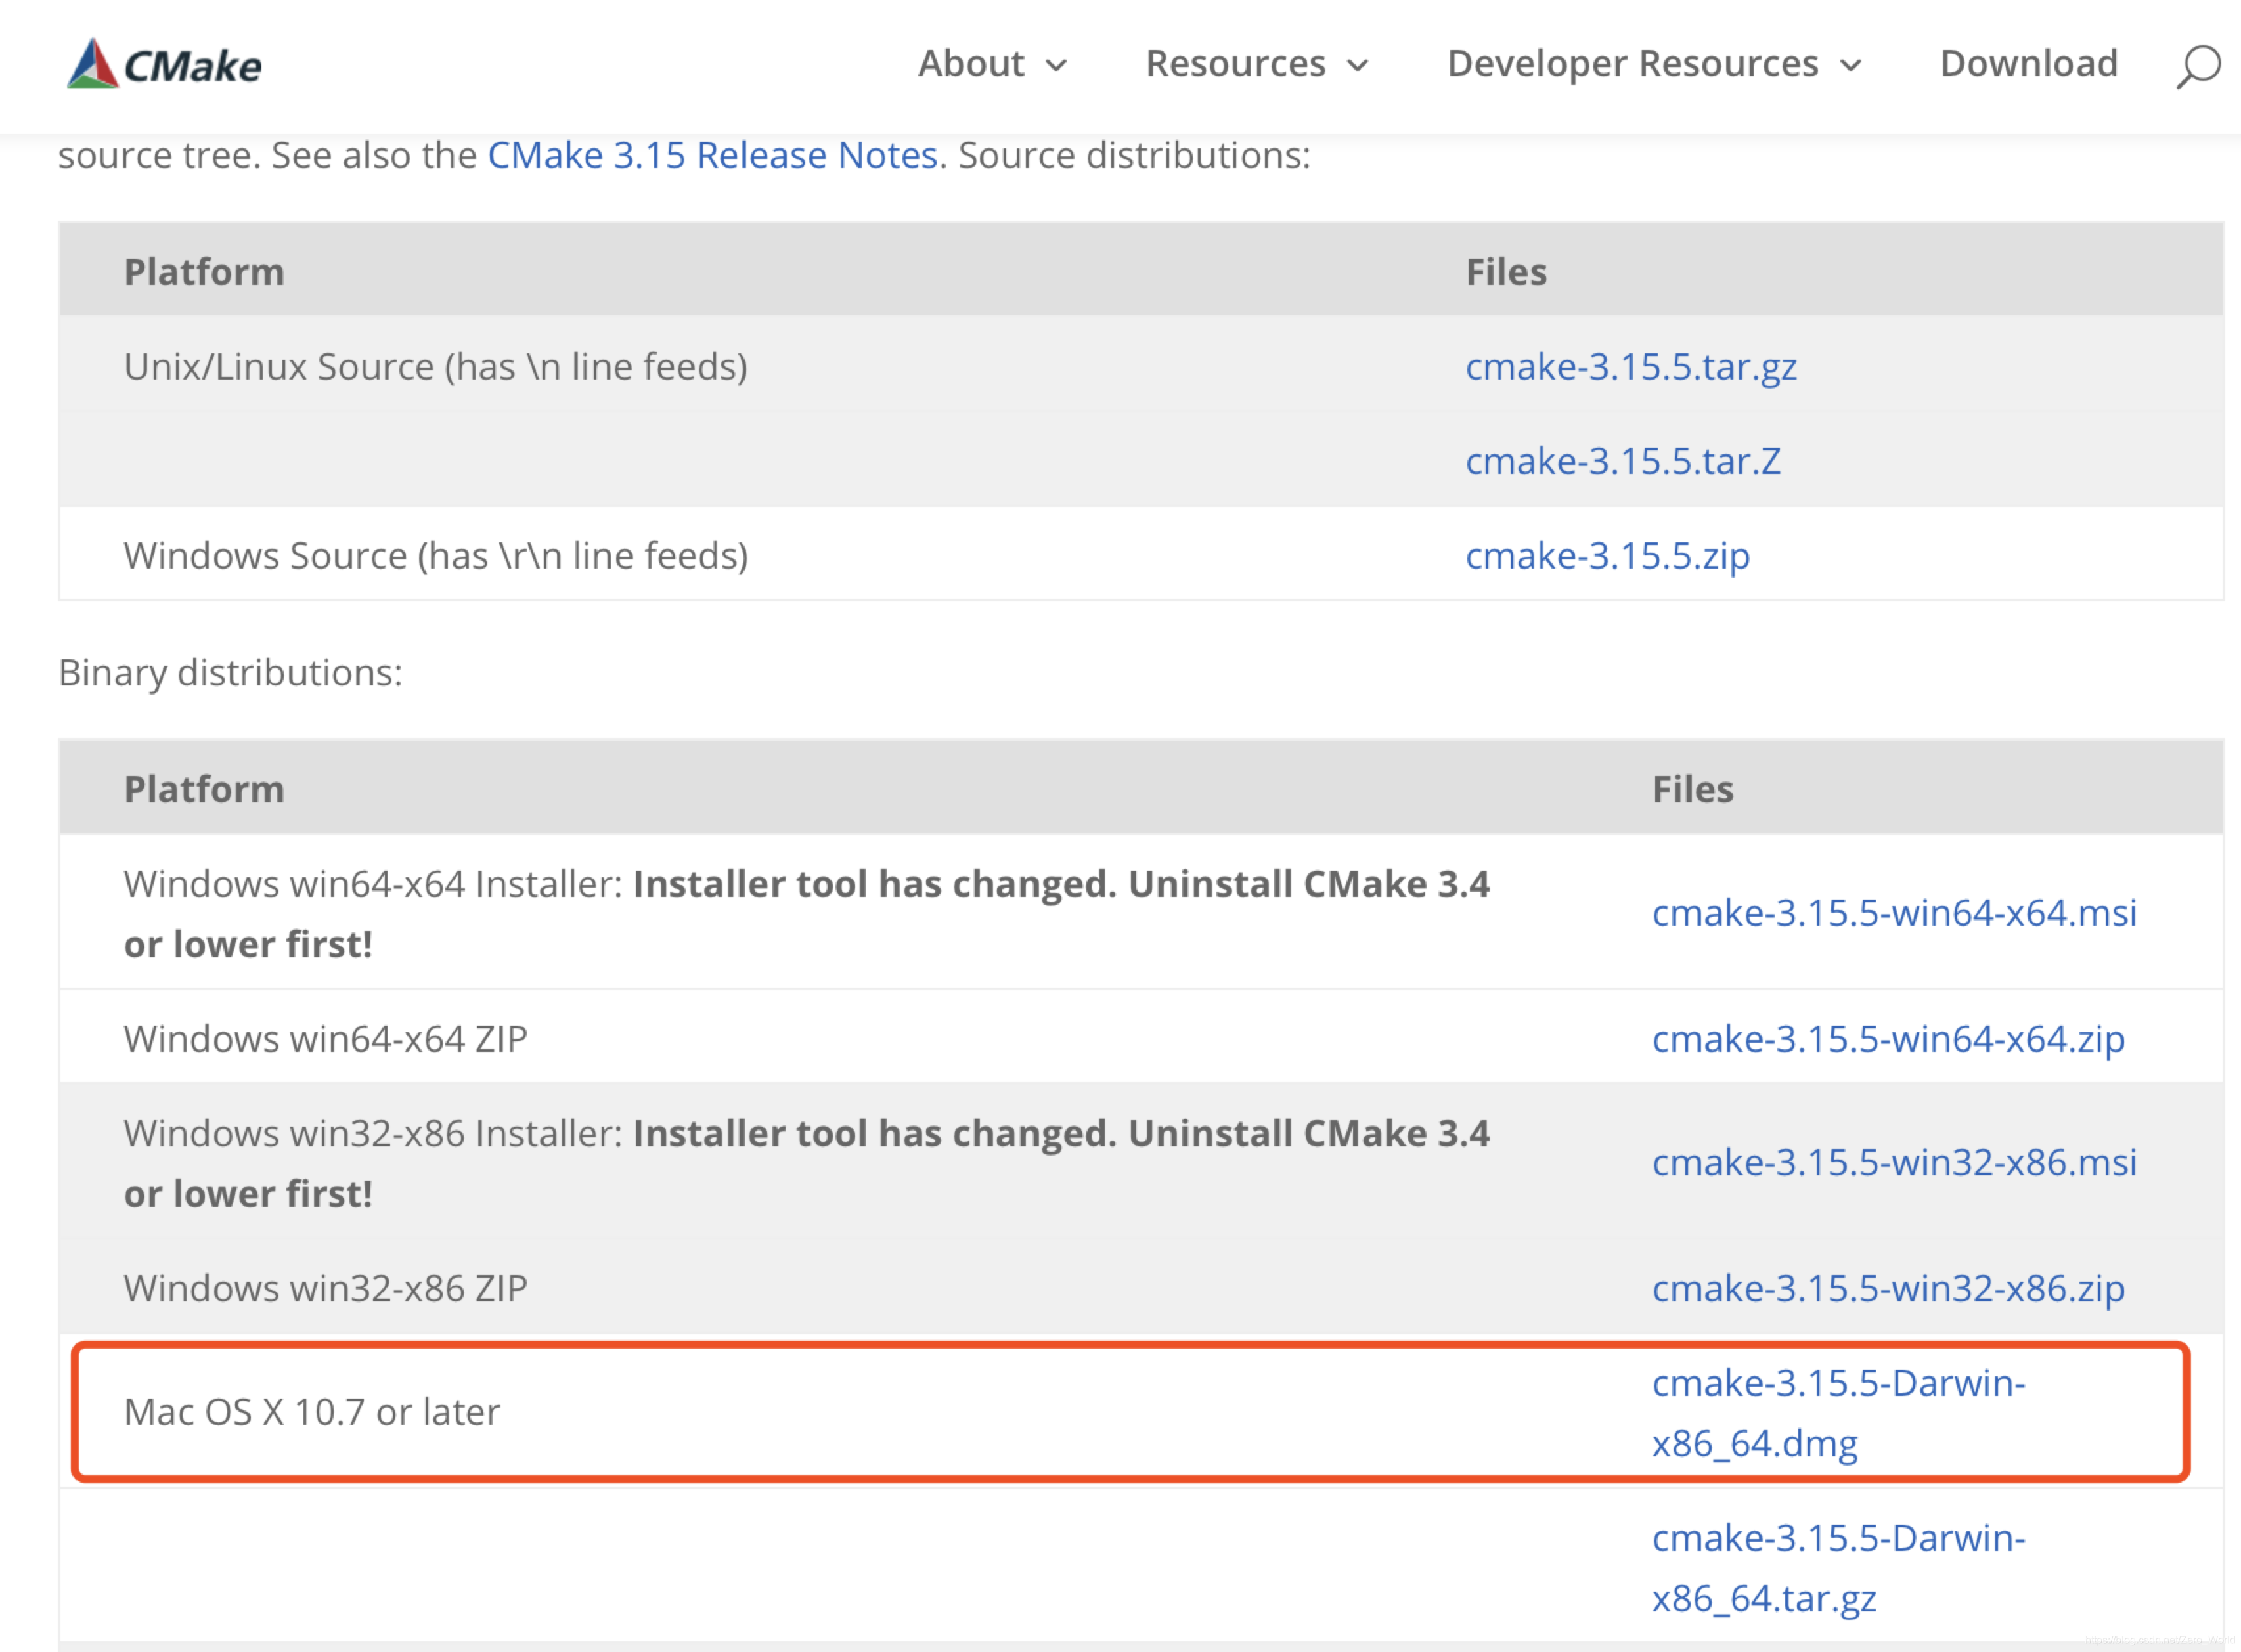Download cmake-3.15.5-win64-x64.msi installer
The image size is (2241, 1652).
coord(1893,913)
